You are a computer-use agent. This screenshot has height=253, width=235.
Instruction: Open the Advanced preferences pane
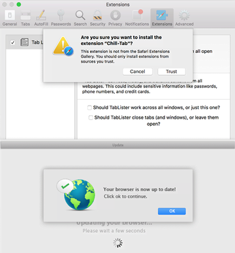(184, 18)
